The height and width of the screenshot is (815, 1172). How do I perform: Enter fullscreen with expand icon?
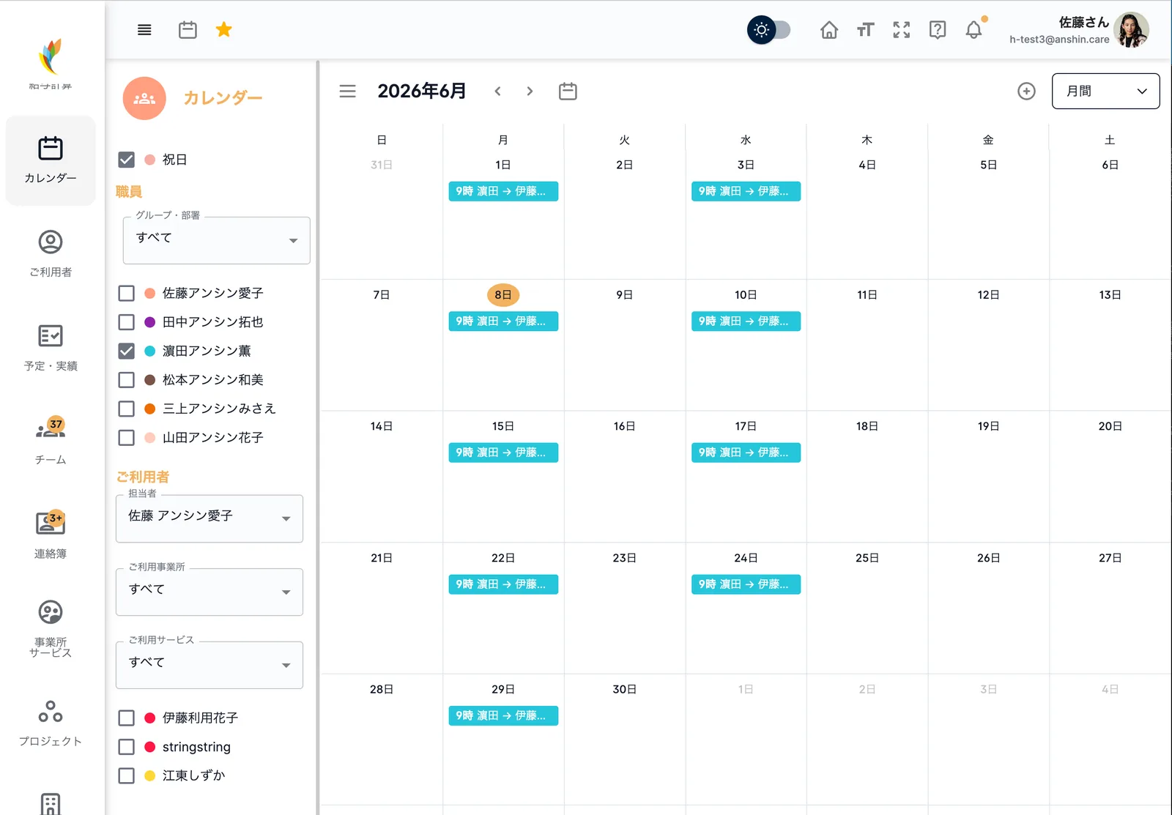(x=902, y=30)
